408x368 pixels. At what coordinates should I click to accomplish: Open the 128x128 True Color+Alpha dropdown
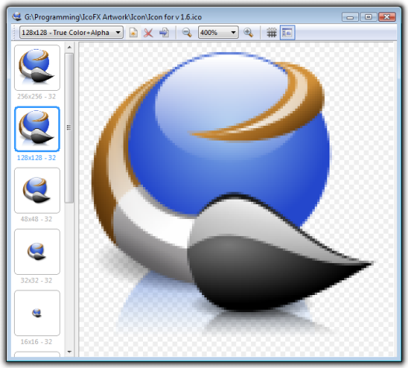point(71,33)
